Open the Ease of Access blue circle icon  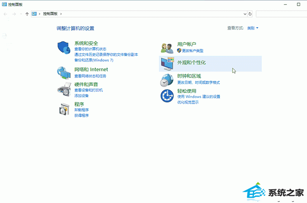(x=167, y=96)
